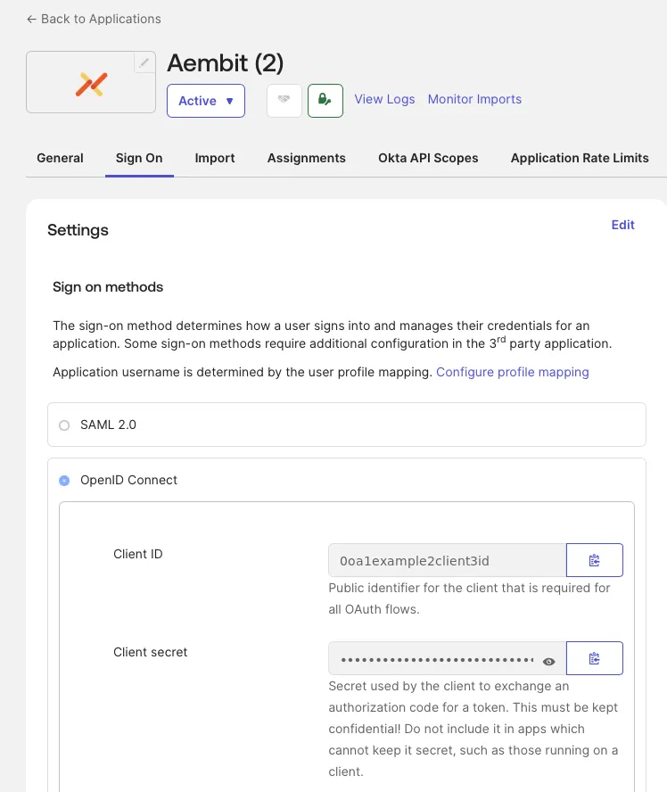This screenshot has height=792, width=667.
Task: Select the Sign On tab
Action: click(139, 158)
